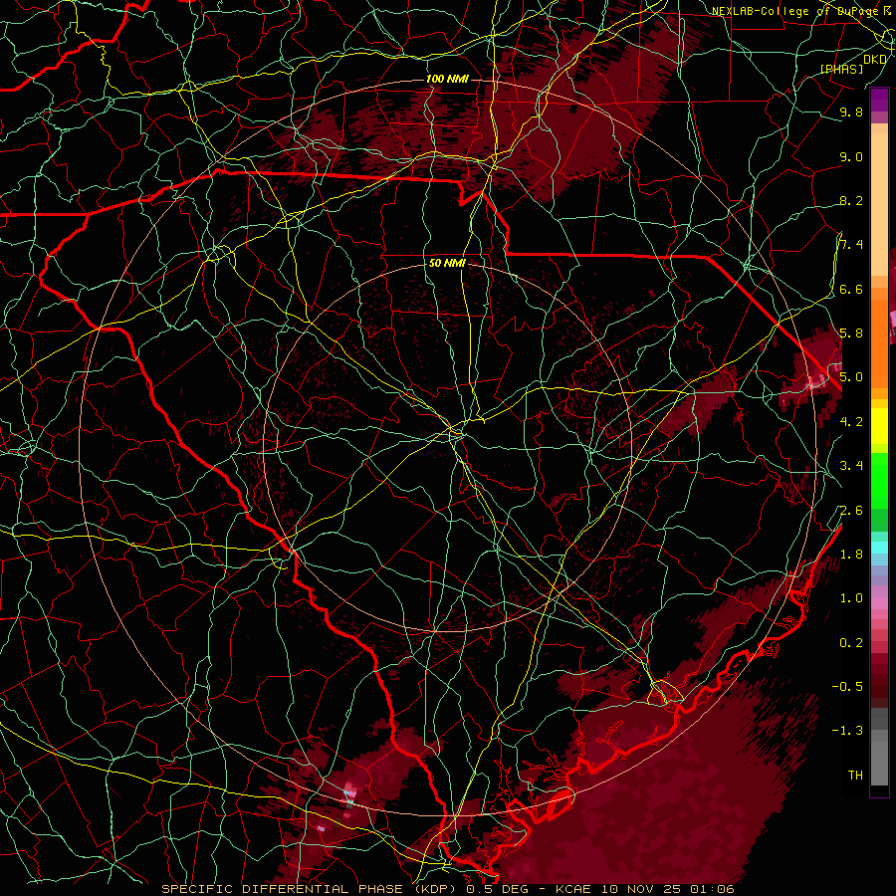Click the 1.8 value on the color scale
Viewport: 896px width, 896px height.
pyautogui.click(x=851, y=554)
